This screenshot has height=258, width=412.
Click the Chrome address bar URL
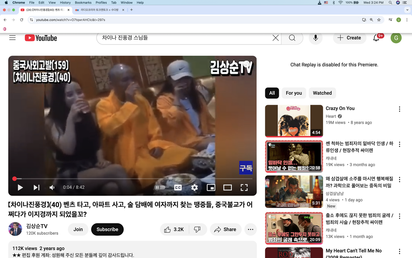pos(70,20)
